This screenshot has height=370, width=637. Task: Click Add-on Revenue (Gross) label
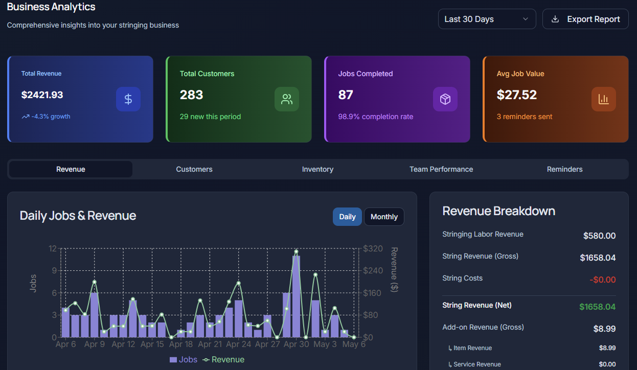[483, 327]
